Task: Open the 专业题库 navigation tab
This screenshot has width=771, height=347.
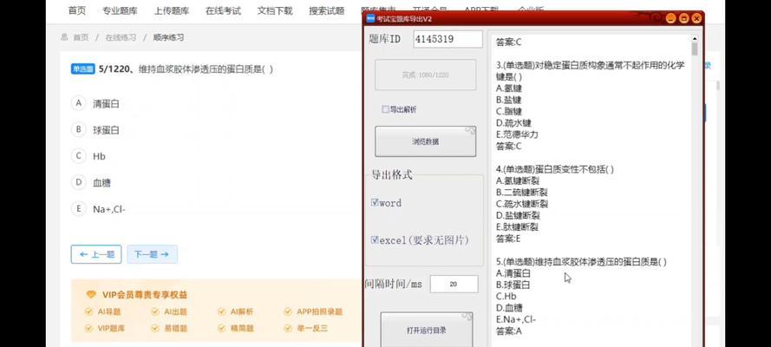Action: pyautogui.click(x=120, y=10)
